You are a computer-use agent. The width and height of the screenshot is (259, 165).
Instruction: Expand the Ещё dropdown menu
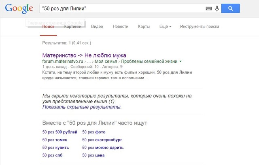166,27
